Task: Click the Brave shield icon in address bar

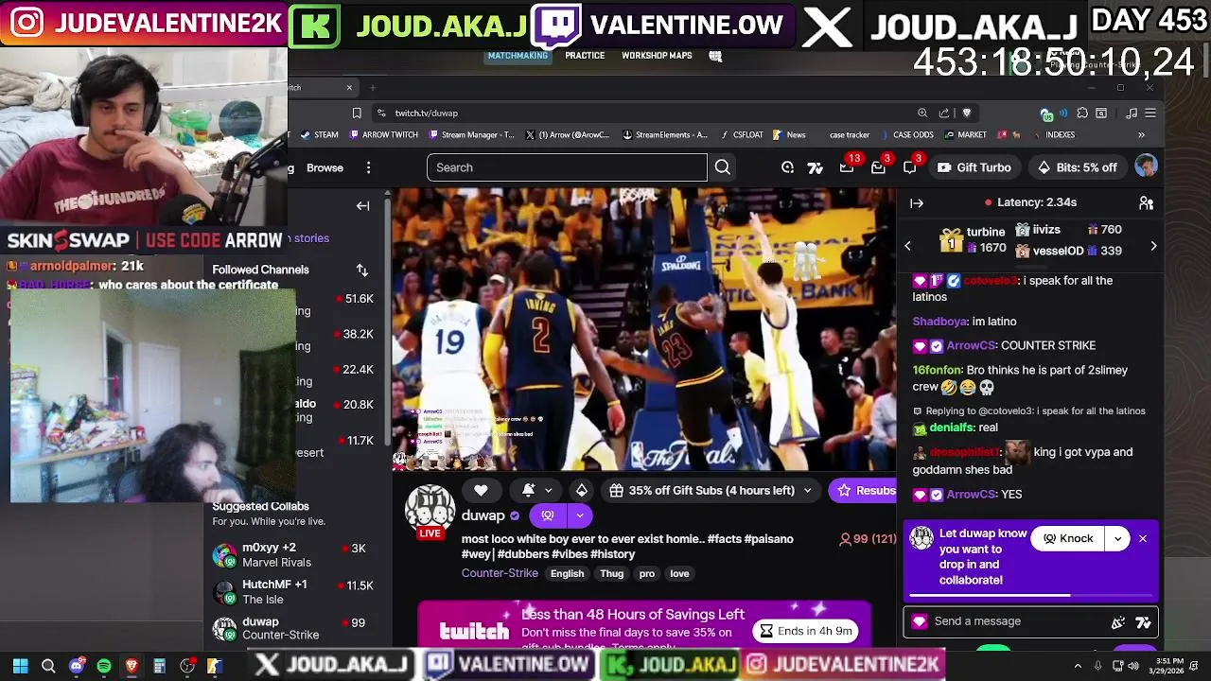Action: point(966,113)
